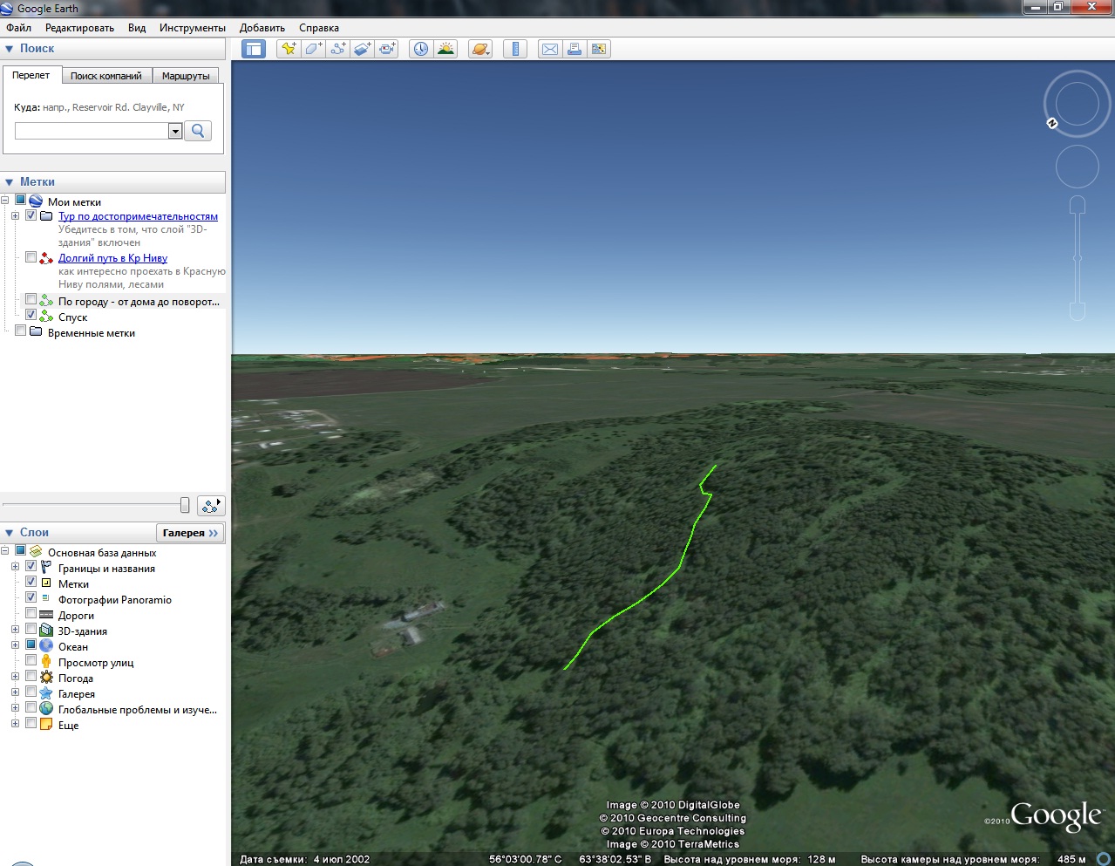Expand the Границы и названия layer group

click(15, 567)
